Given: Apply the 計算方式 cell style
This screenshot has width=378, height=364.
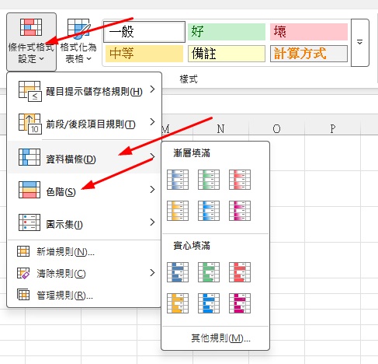Looking at the screenshot, I should [309, 54].
